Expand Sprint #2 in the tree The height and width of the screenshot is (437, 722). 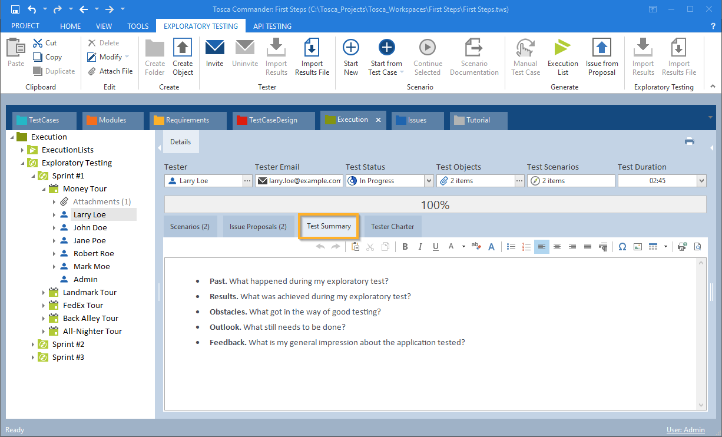33,345
